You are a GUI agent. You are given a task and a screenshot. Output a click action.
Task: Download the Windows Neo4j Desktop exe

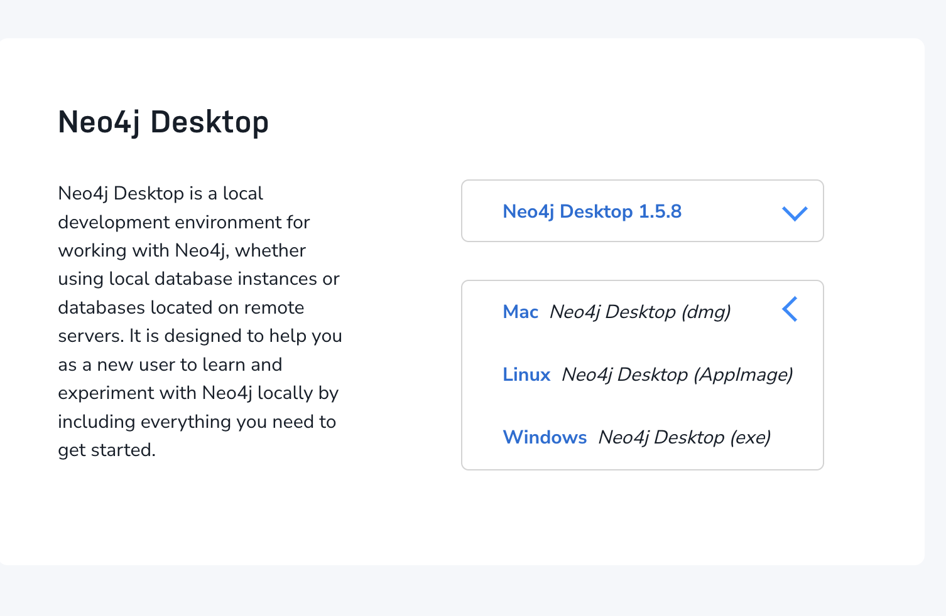[x=637, y=437]
